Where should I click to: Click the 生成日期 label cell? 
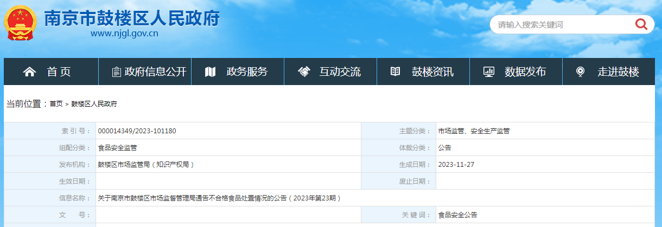click(398, 165)
